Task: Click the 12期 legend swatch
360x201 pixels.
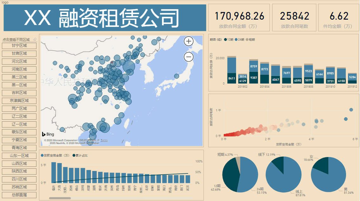Action: [225, 40]
